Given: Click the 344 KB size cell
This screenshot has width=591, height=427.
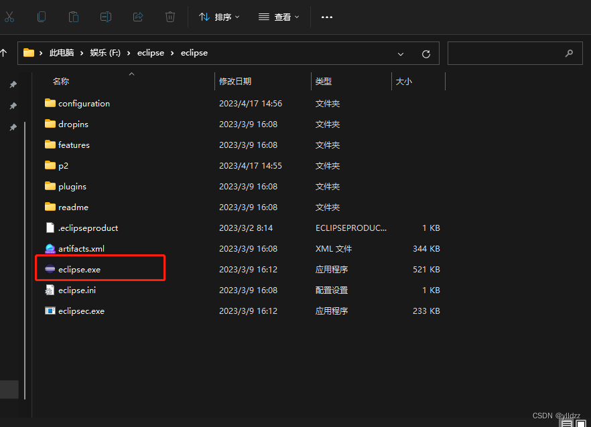Looking at the screenshot, I should click(x=426, y=248).
